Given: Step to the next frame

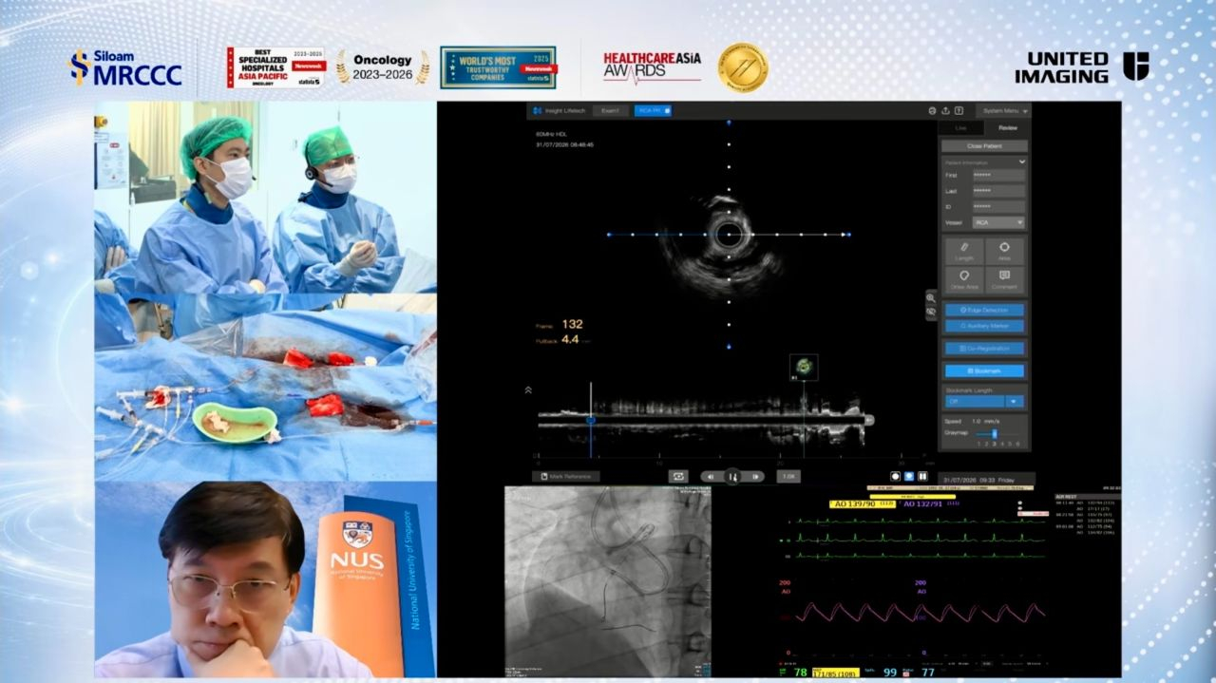Looking at the screenshot, I should pos(755,476).
